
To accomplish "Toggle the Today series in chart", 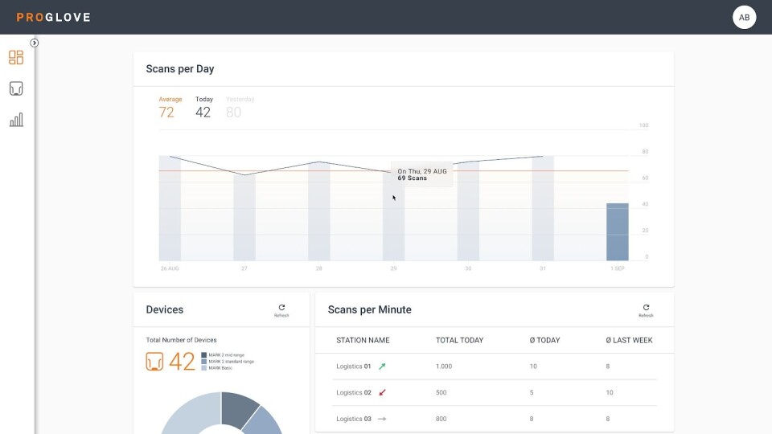I will pos(203,107).
